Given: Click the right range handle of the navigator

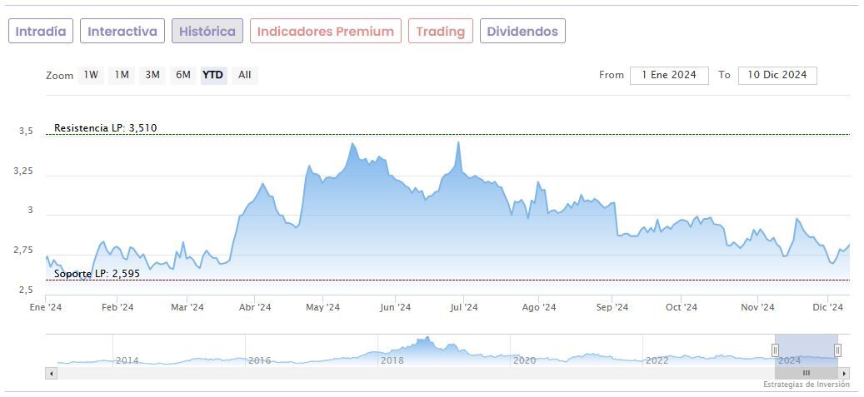Looking at the screenshot, I should 837,350.
